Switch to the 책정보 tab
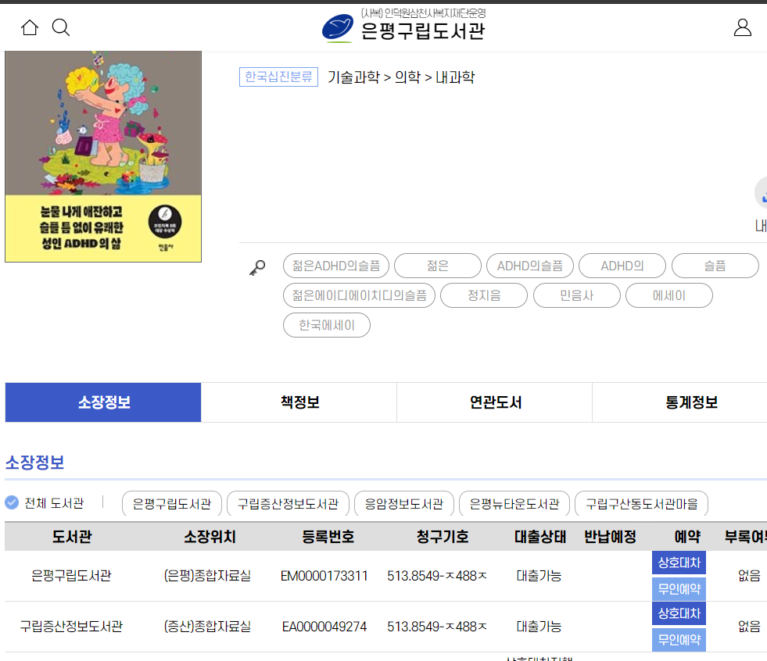Screen dimensions: 767x661 tap(299, 402)
